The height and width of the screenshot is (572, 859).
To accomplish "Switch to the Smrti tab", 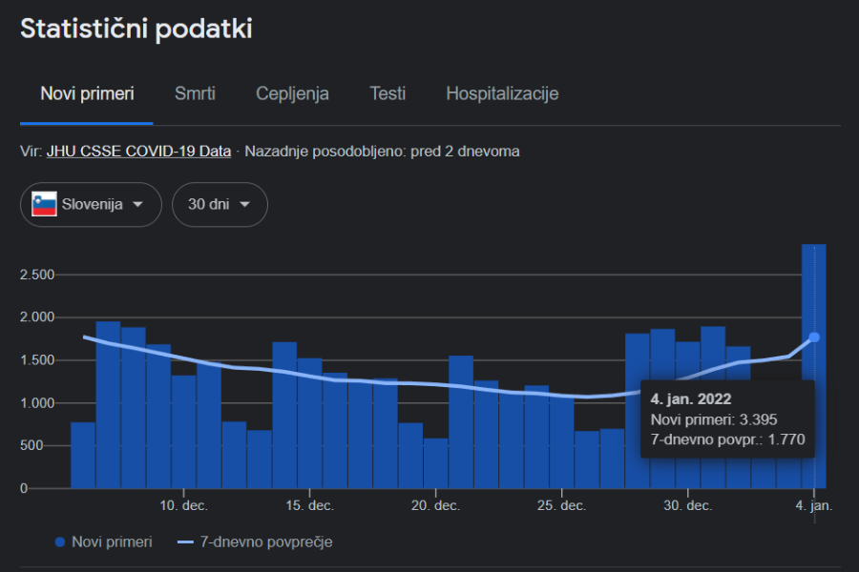I will point(195,93).
